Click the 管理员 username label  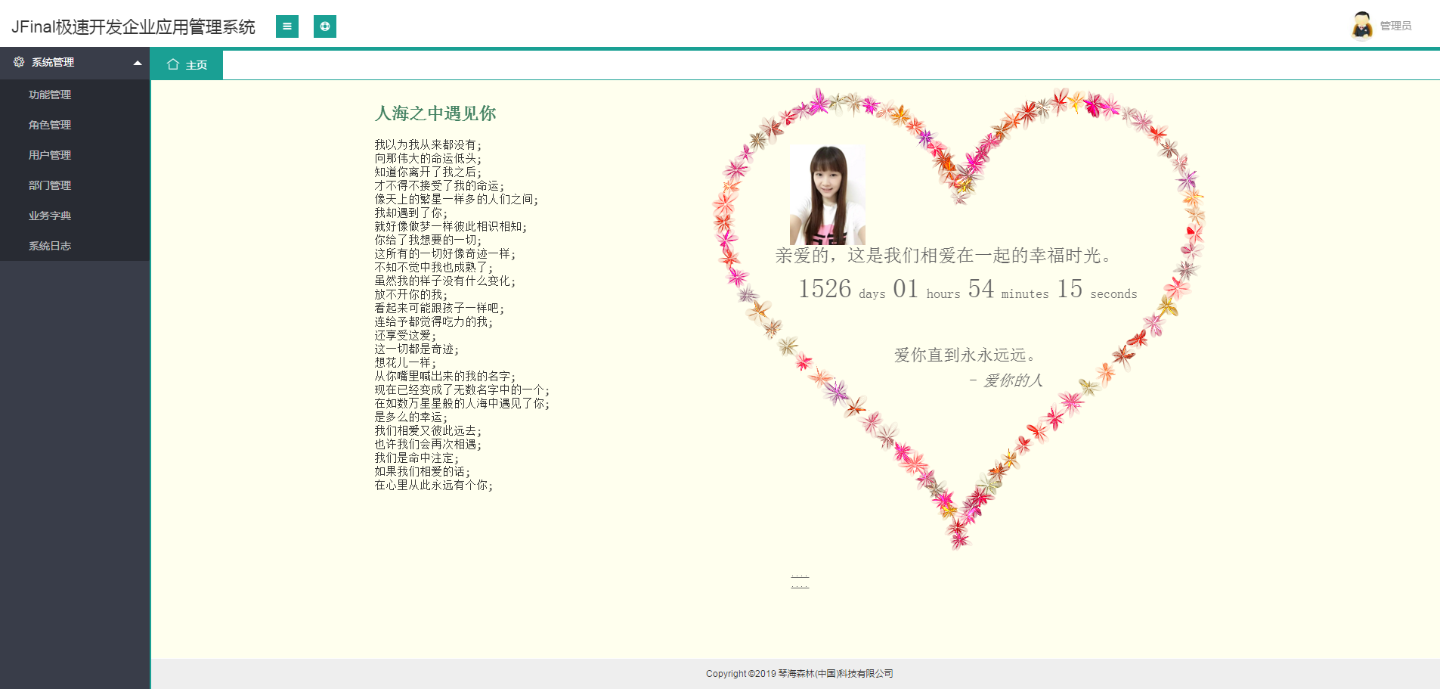[1395, 25]
